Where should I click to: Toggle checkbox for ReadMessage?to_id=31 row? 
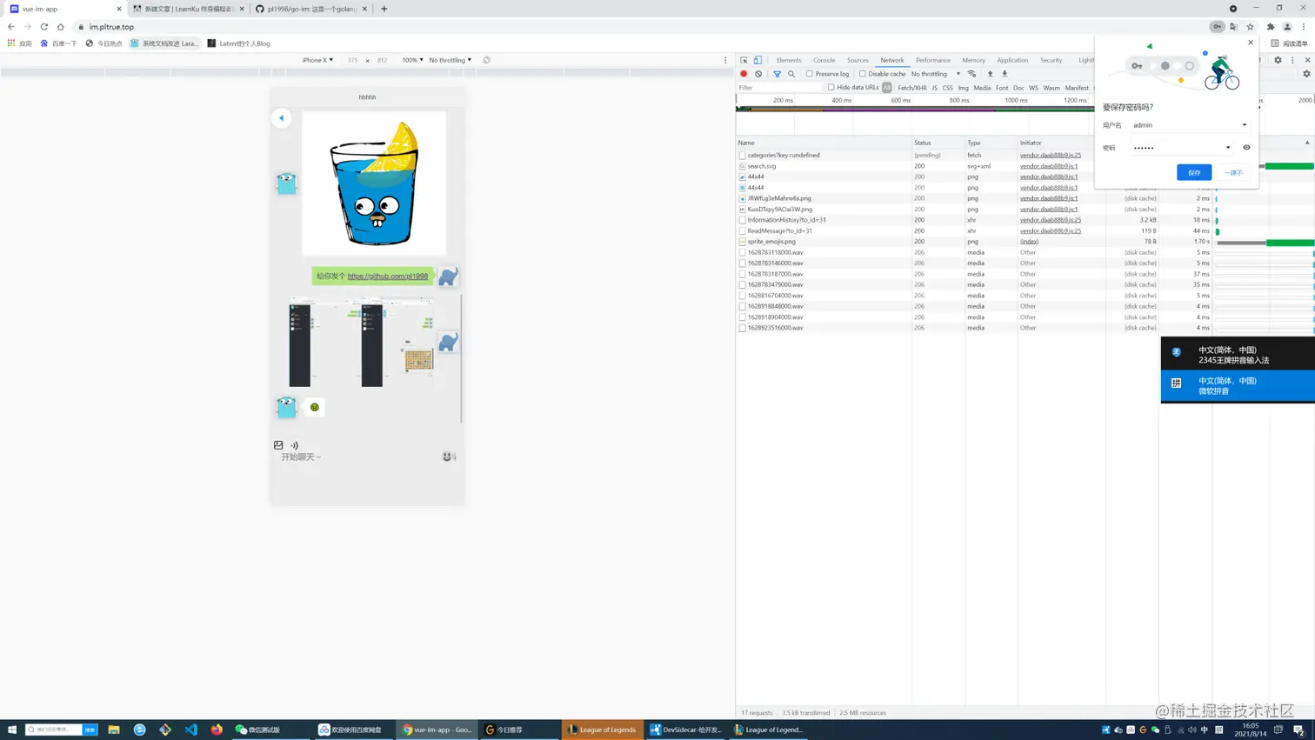(x=742, y=230)
